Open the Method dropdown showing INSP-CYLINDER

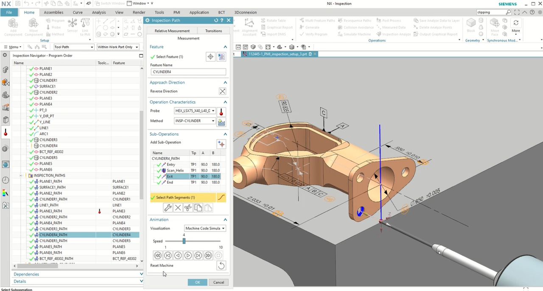[195, 121]
